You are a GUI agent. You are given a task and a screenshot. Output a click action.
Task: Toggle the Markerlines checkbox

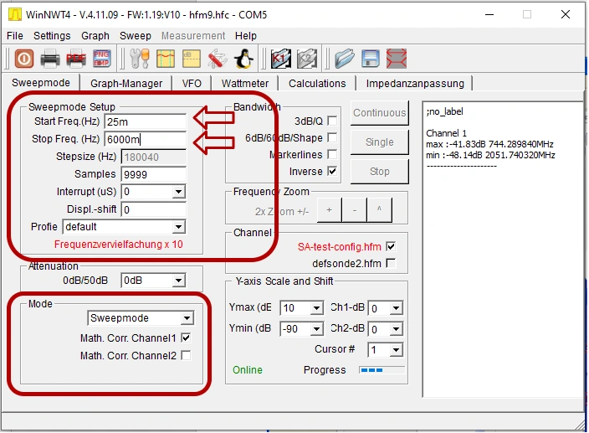click(x=332, y=154)
